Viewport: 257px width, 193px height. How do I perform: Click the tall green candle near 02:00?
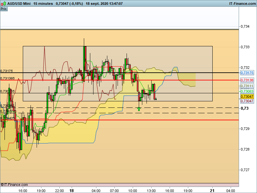click(x=84, y=63)
